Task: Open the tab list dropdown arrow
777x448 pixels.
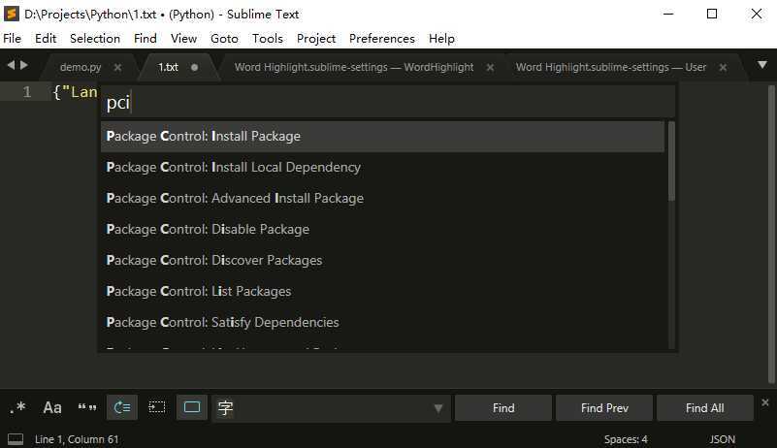Action: tap(762, 65)
